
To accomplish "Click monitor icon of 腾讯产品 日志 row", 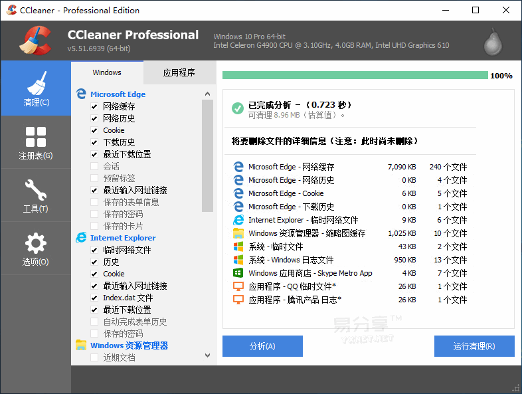I will [238, 300].
